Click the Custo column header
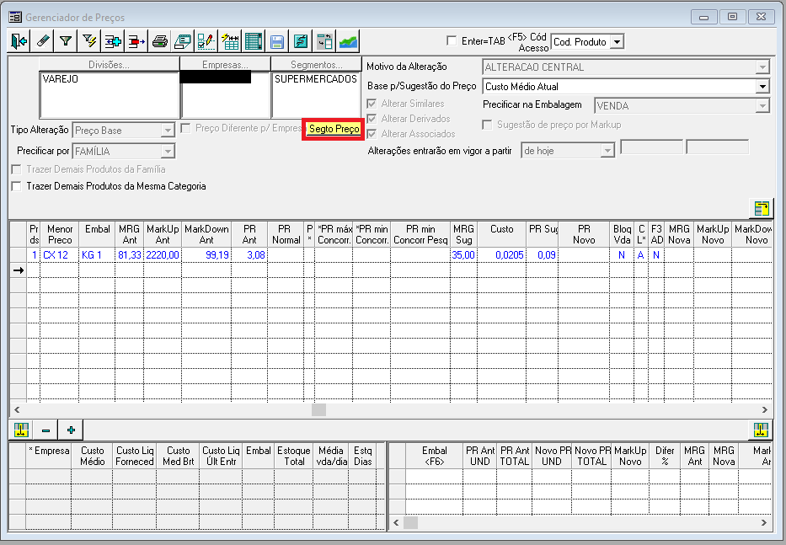This screenshot has height=545, width=786. pos(502,234)
